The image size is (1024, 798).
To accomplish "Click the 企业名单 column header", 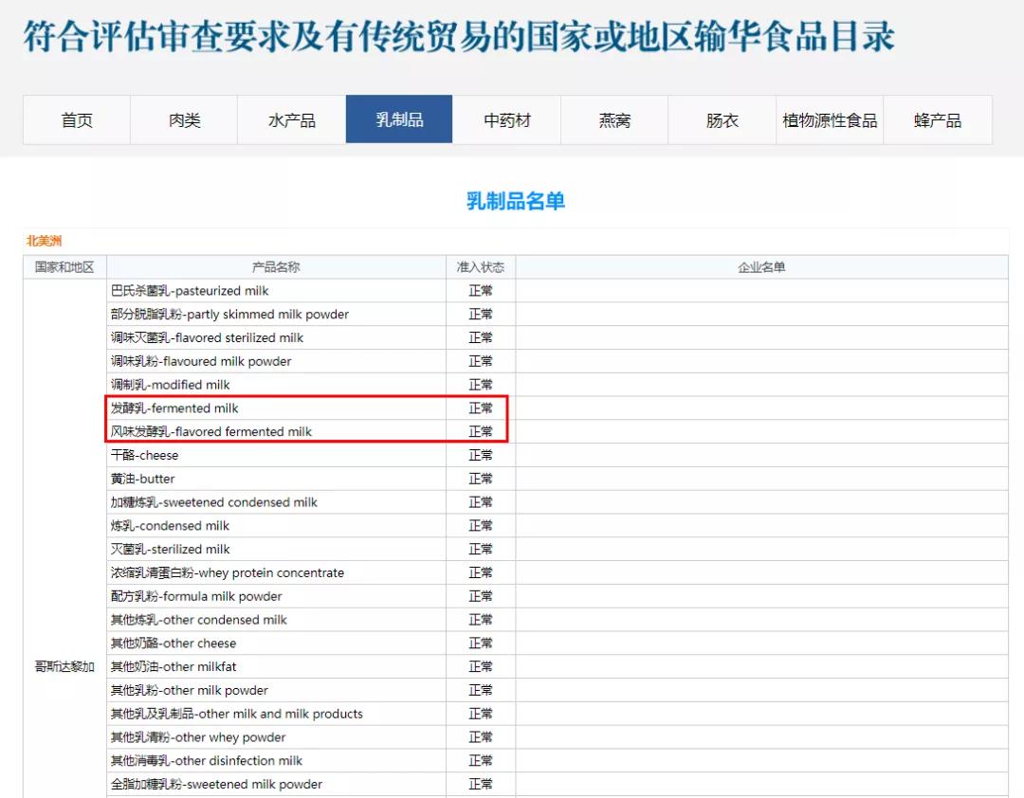I will [x=759, y=266].
